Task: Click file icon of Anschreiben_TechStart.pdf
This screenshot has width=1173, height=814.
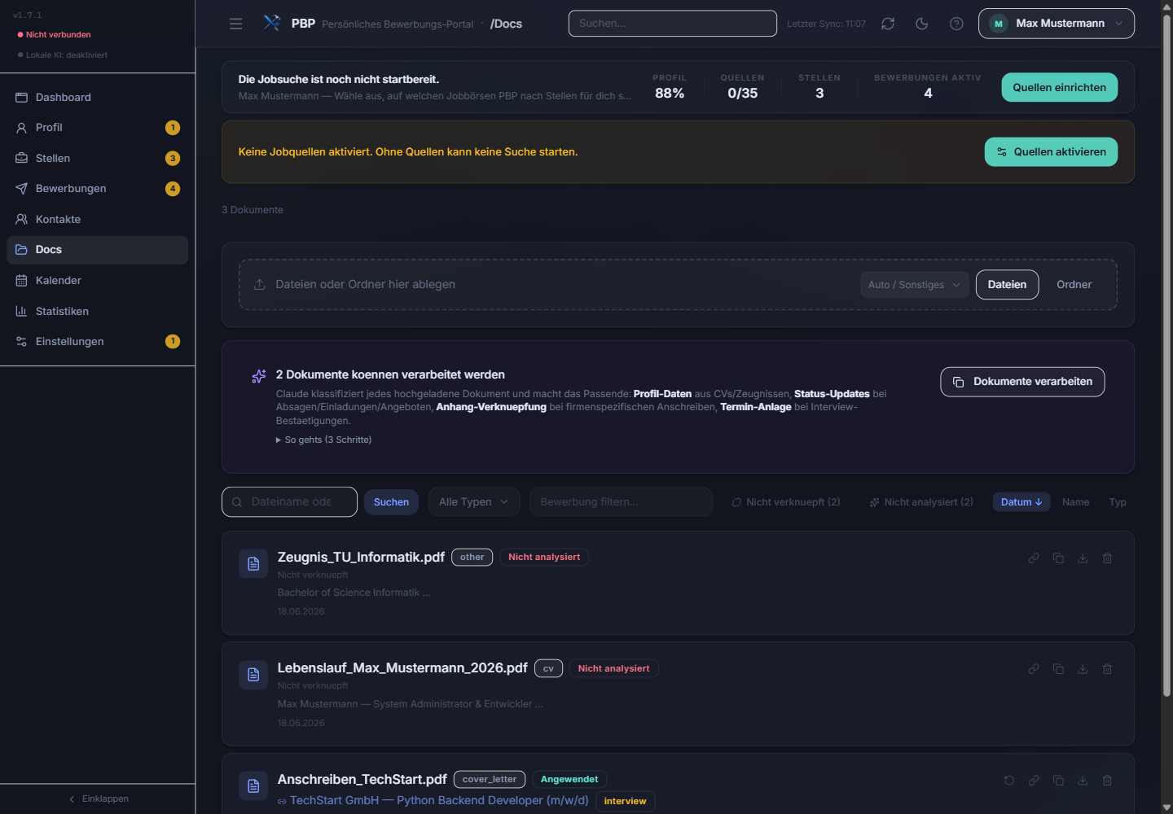Action: coord(253,786)
